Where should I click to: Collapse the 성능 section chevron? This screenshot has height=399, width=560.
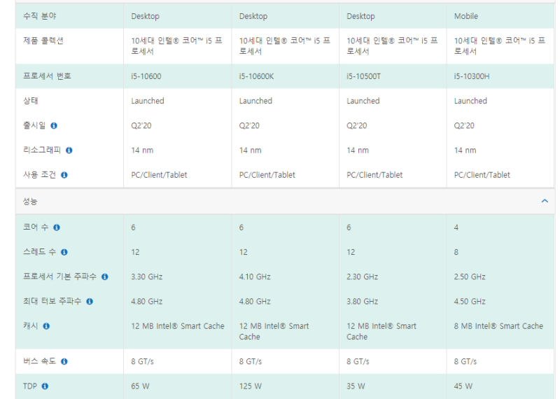545,201
